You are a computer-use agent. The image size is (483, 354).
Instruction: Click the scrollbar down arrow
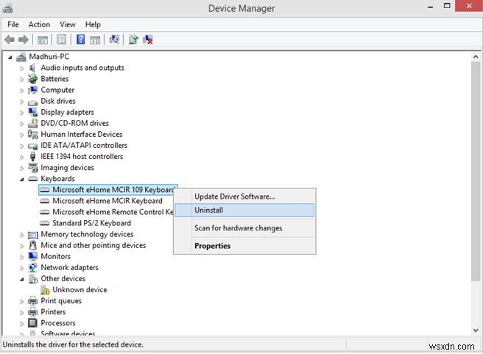[476, 330]
